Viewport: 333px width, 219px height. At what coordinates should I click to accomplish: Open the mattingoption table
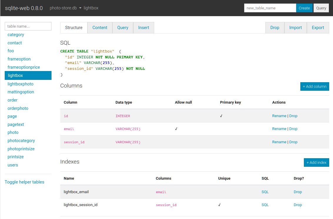coord(21,92)
